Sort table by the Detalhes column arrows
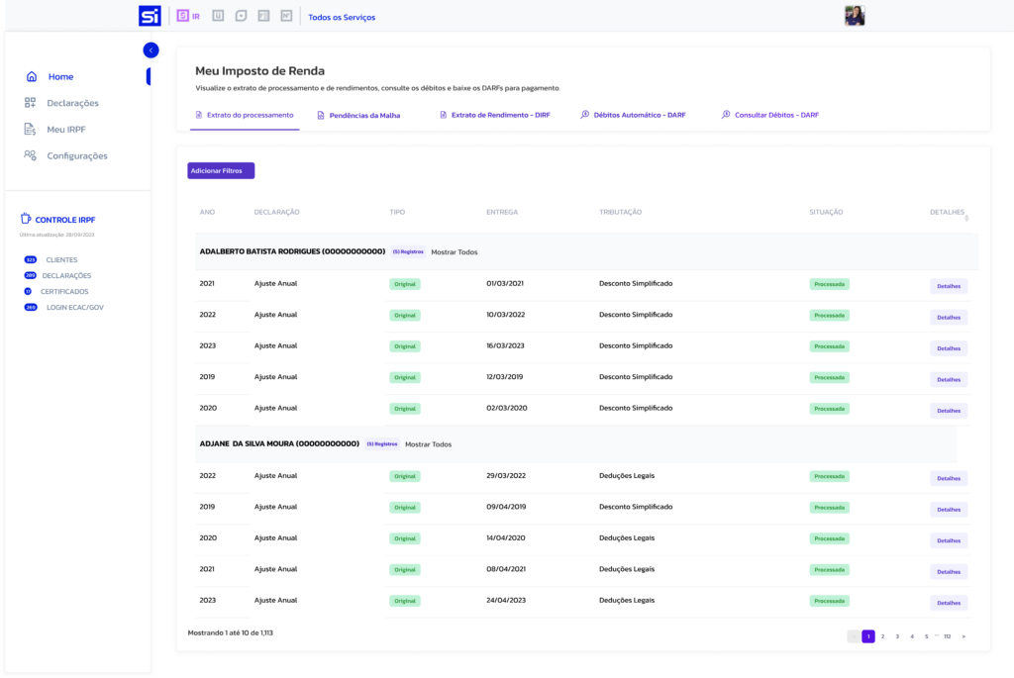This screenshot has height=678, width=1014. (966, 217)
